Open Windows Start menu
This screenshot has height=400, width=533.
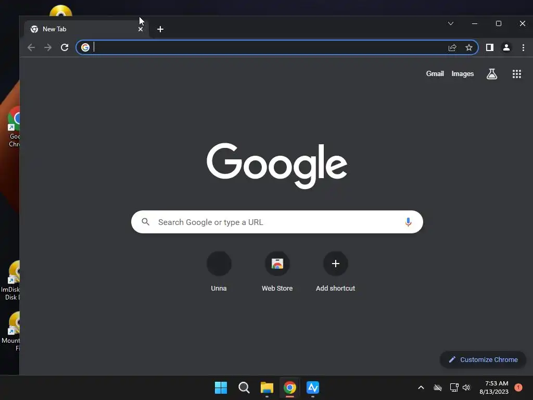(221, 387)
